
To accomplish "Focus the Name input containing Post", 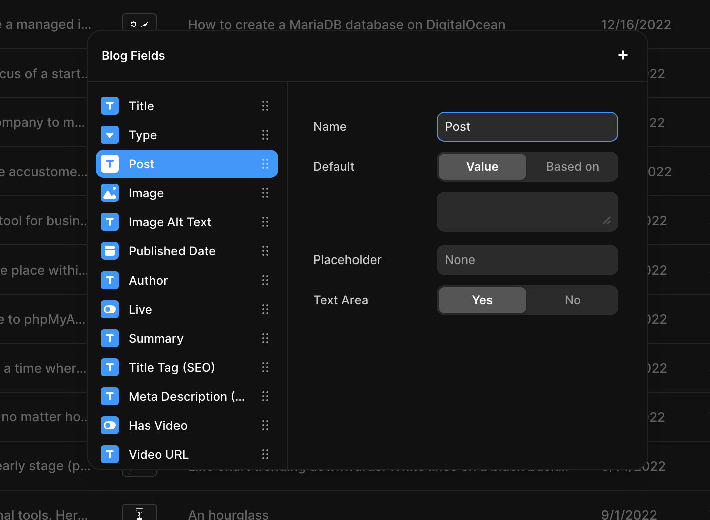I will pyautogui.click(x=527, y=127).
